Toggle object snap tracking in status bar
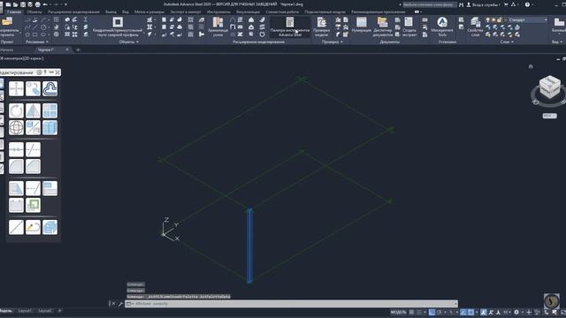 pyautogui.click(x=463, y=312)
